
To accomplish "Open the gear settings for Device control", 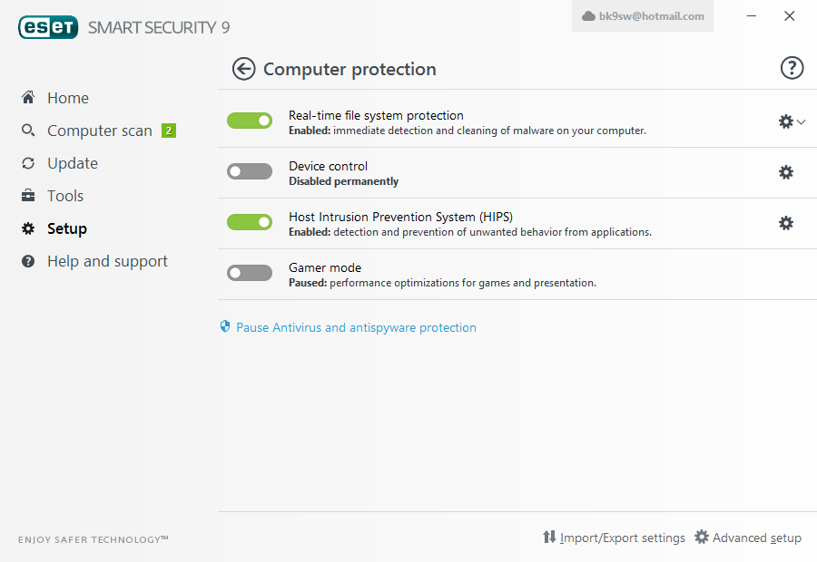I will (x=786, y=172).
